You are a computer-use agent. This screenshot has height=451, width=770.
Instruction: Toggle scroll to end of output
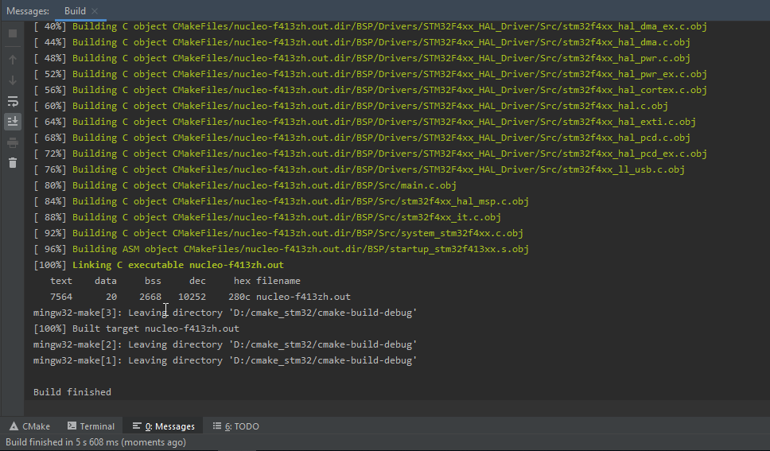pos(13,122)
